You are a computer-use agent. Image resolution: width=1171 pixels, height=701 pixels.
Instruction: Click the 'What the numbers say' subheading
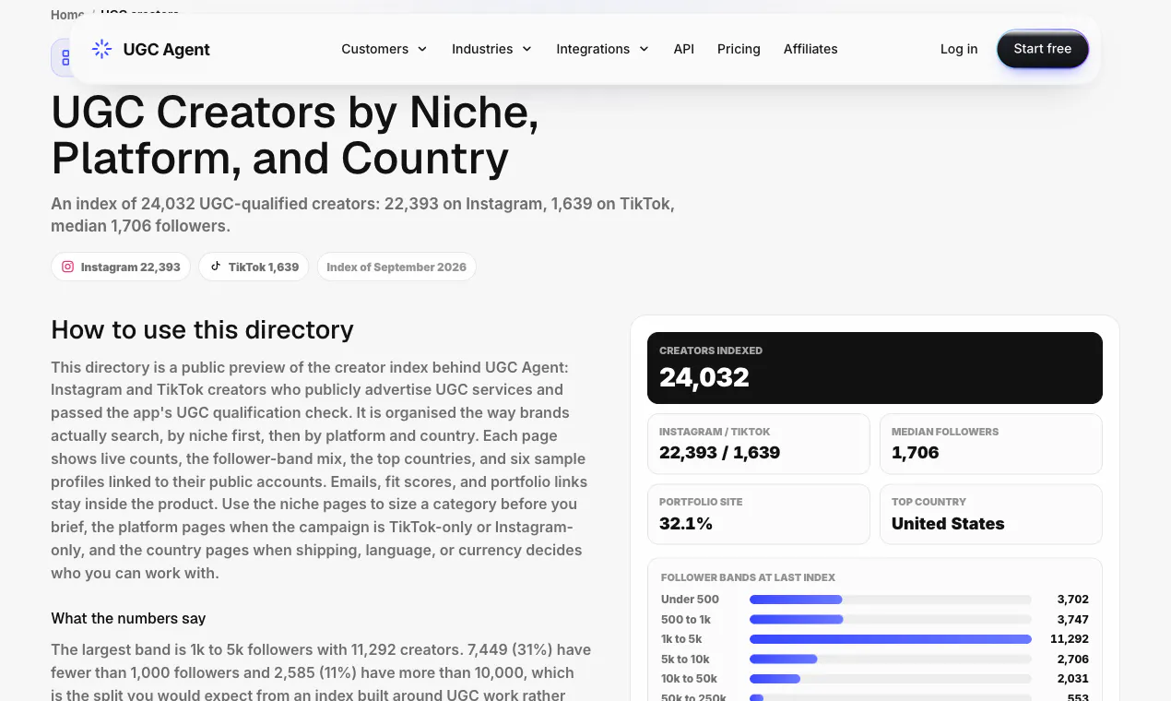(x=128, y=618)
